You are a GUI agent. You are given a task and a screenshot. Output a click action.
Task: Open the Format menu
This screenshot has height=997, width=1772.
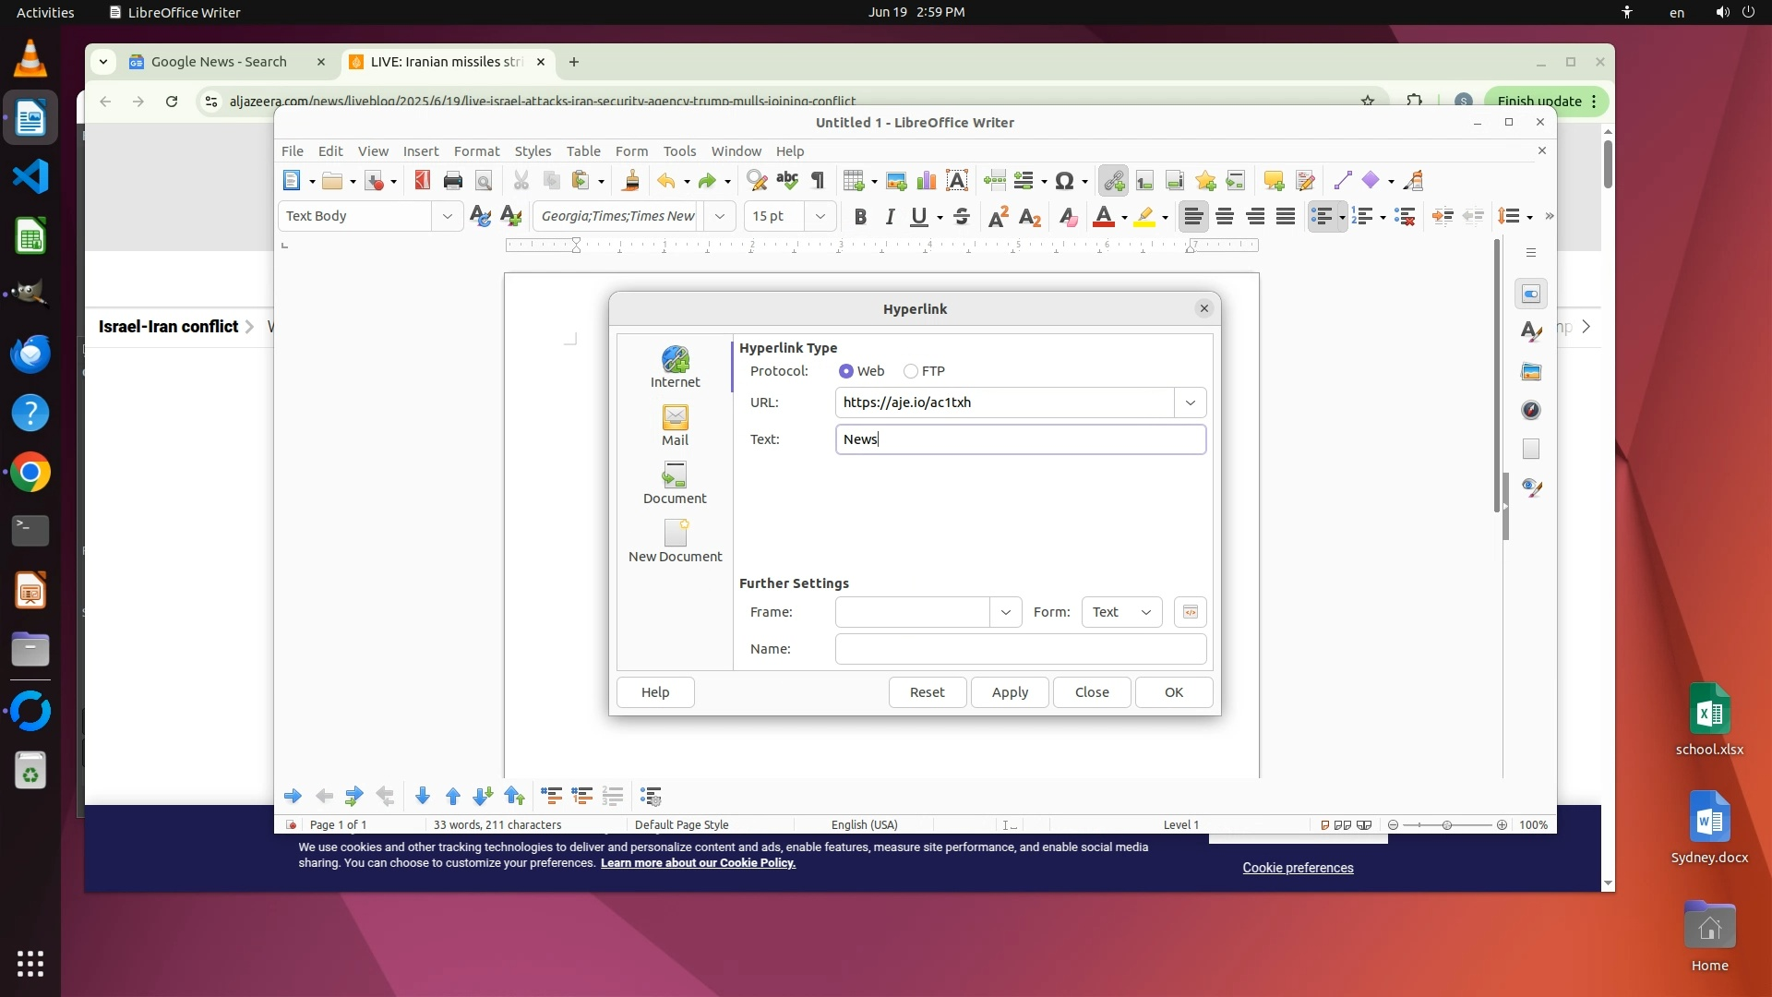[476, 151]
